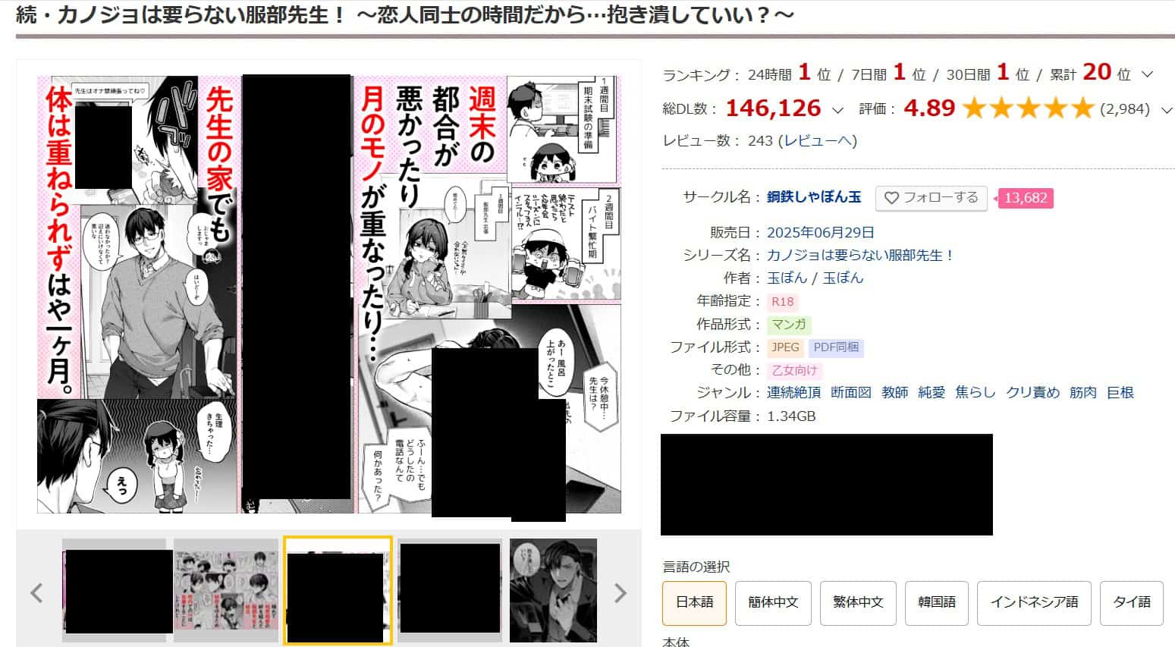Click the pink 13,682 follower count badge
Viewport: 1175px width, 647px height.
pyautogui.click(x=1026, y=198)
